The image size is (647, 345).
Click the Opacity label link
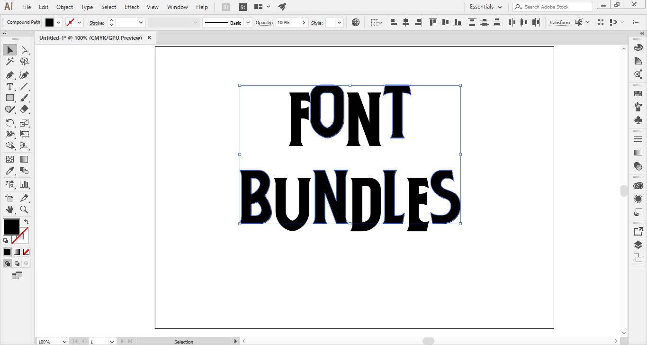264,23
